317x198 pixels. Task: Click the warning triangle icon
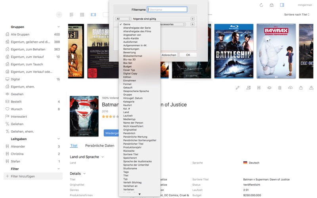pyautogui.click(x=311, y=88)
